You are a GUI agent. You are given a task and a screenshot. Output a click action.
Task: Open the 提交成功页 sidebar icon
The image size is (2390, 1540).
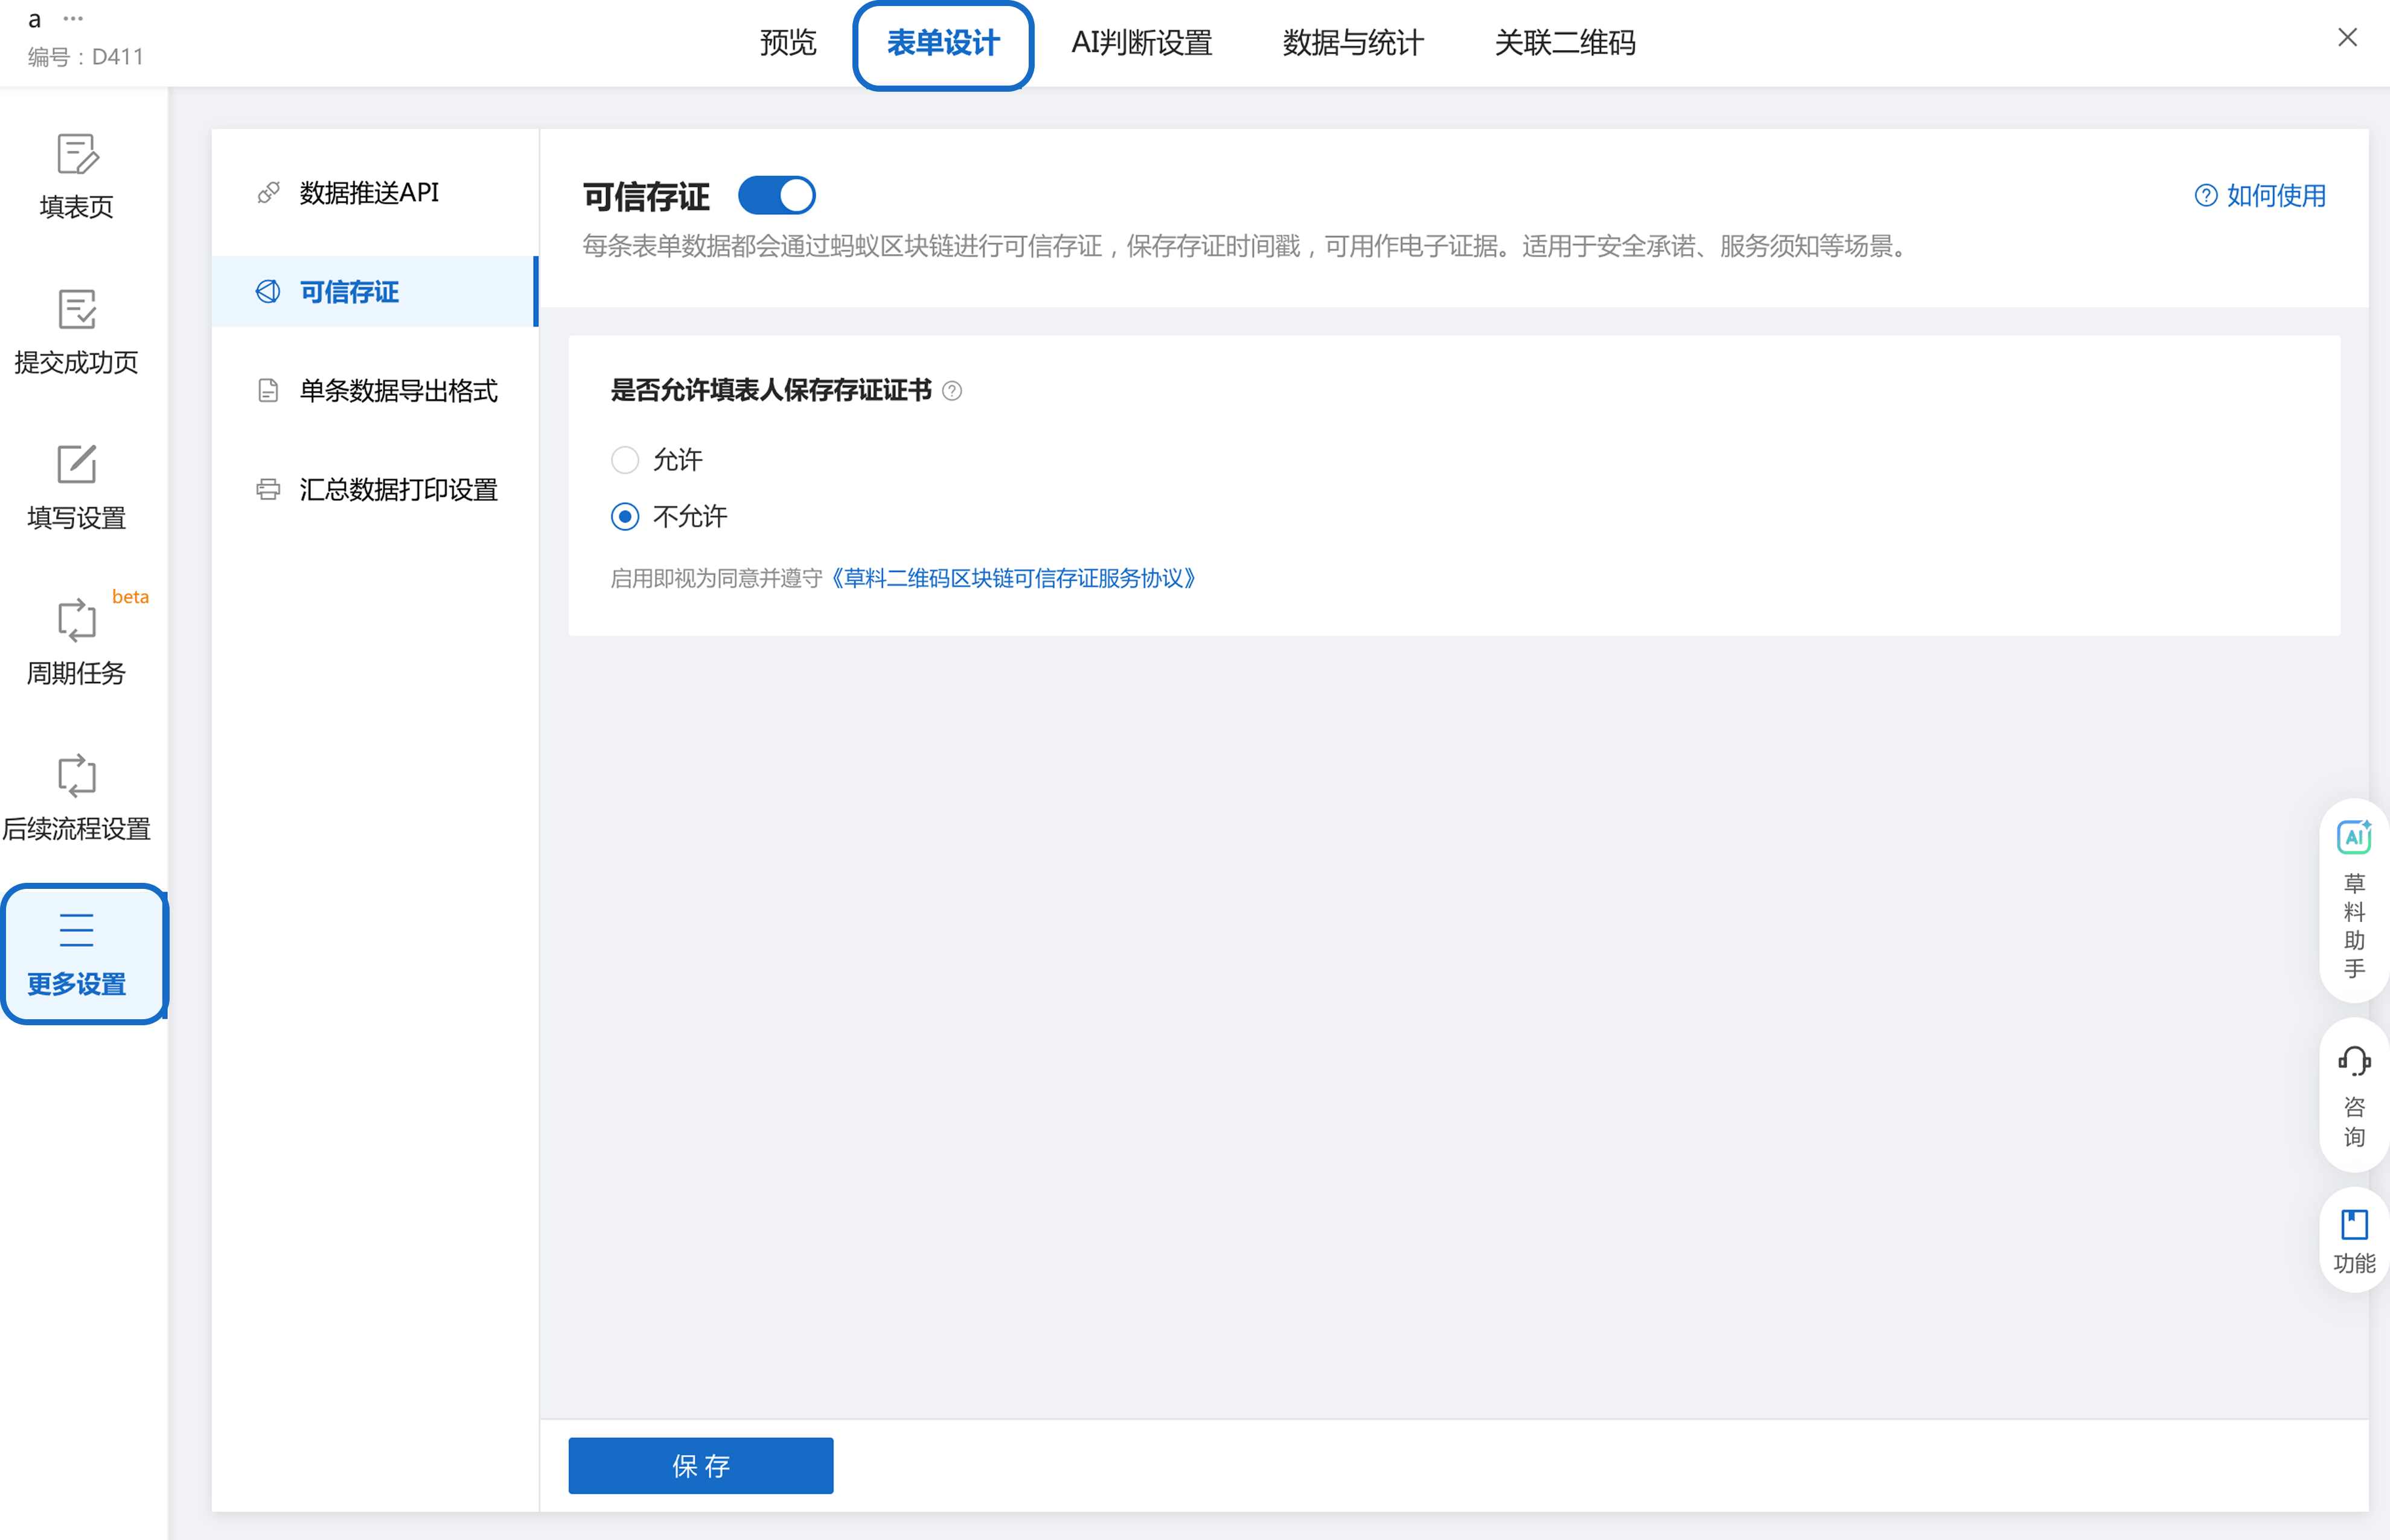76,311
